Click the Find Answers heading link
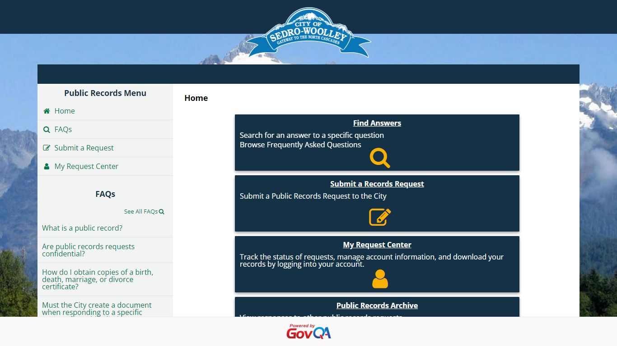Viewport: 617px width, 346px height. 377,123
